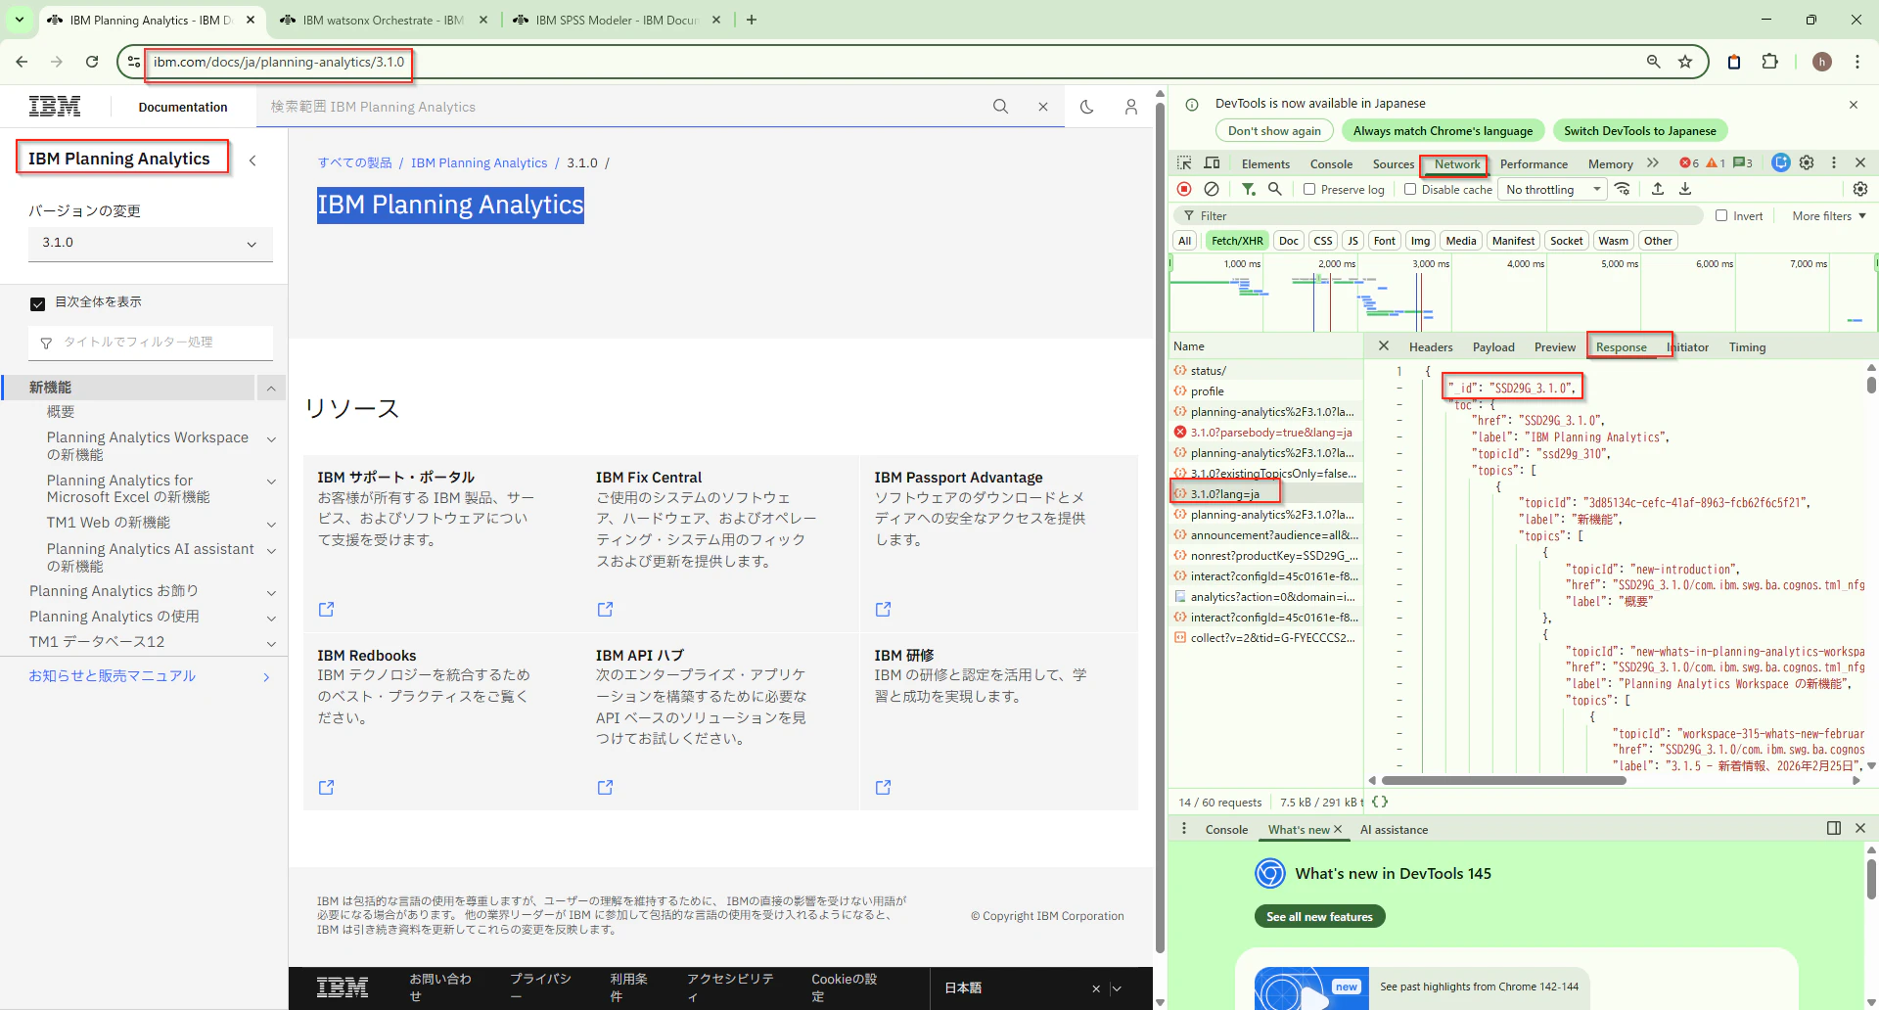Open the Chrome three-dot menu
Screen dimensions: 1879x1010
coord(1857,62)
